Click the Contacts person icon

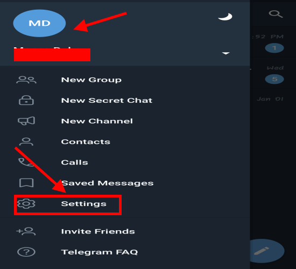coord(26,141)
